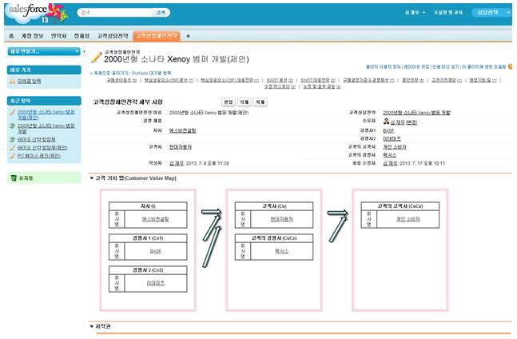517x339 pixels.
Task: Open the 핵심성공요소(CSF) 대응전략 link
Action: (229, 81)
